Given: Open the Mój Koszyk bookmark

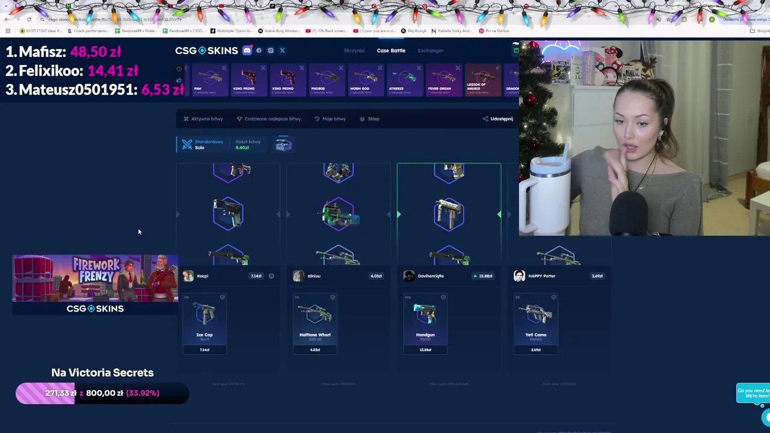Looking at the screenshot, I should (413, 31).
